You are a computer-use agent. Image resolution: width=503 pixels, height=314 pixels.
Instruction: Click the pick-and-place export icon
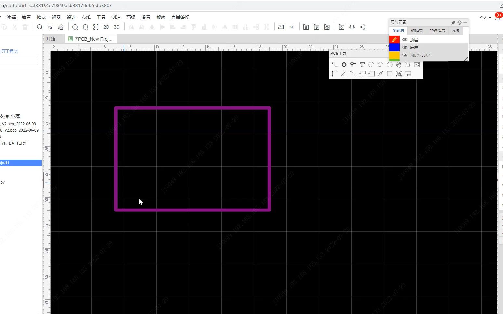(x=327, y=27)
